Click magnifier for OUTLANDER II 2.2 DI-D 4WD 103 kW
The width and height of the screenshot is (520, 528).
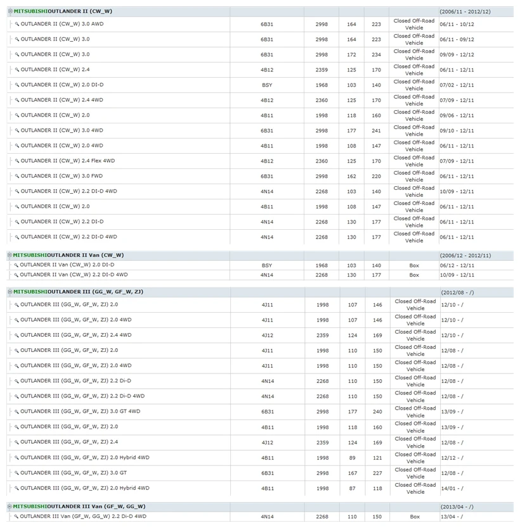point(17,191)
